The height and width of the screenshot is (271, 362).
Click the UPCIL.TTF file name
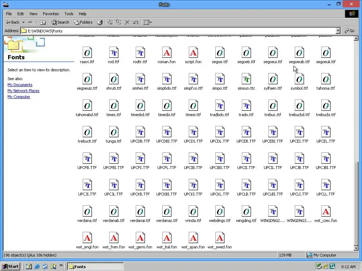pyautogui.click(x=273, y=168)
